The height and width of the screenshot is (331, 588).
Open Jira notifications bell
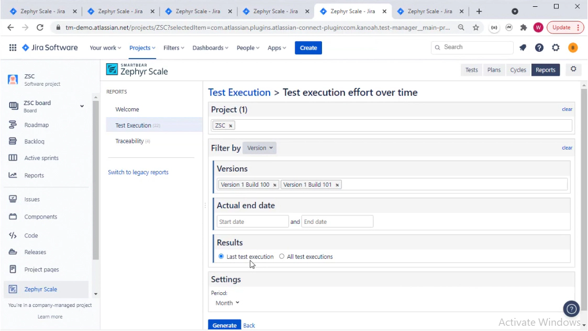tap(522, 47)
